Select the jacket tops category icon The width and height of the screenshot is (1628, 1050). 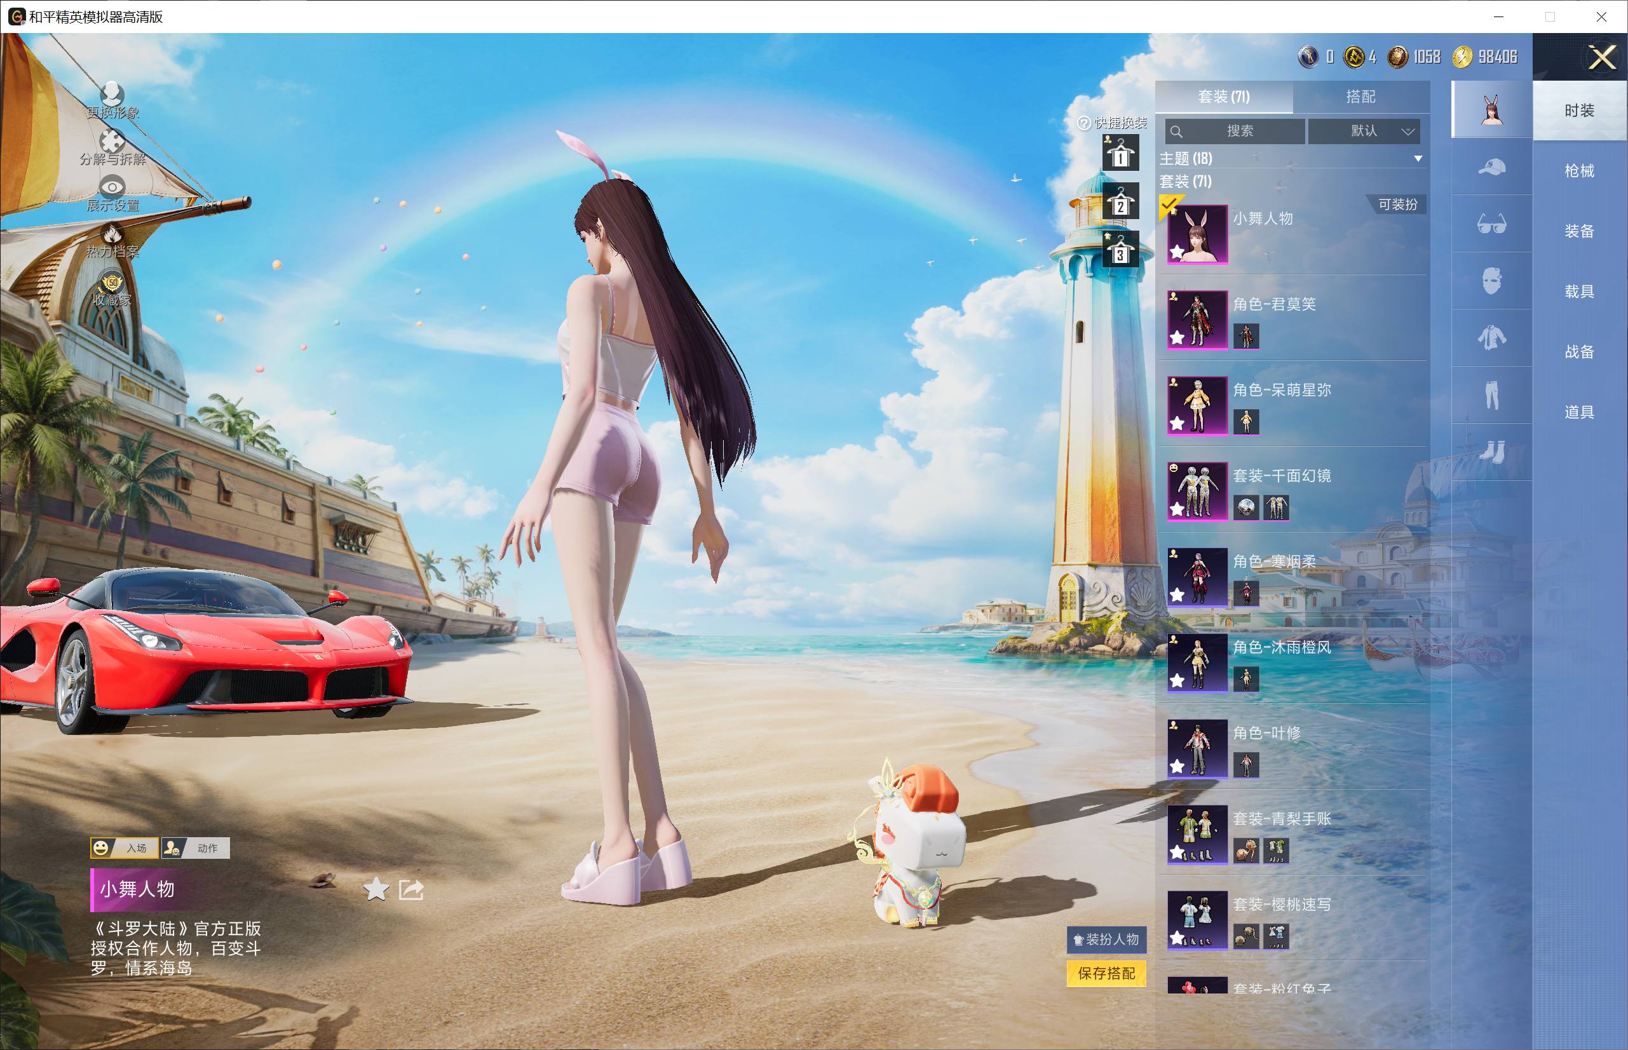tap(1492, 338)
